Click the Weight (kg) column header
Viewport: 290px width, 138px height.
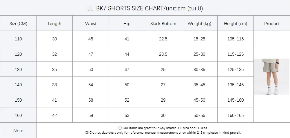(199, 24)
